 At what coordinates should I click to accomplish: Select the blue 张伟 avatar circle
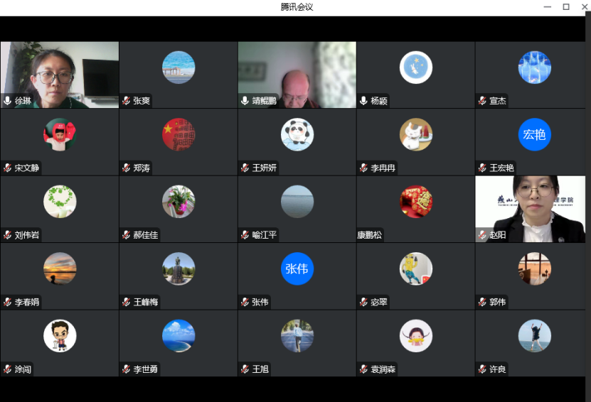click(297, 268)
